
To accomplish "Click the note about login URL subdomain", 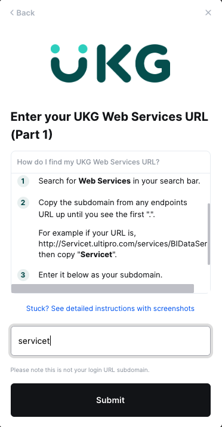I will pyautogui.click(x=80, y=370).
